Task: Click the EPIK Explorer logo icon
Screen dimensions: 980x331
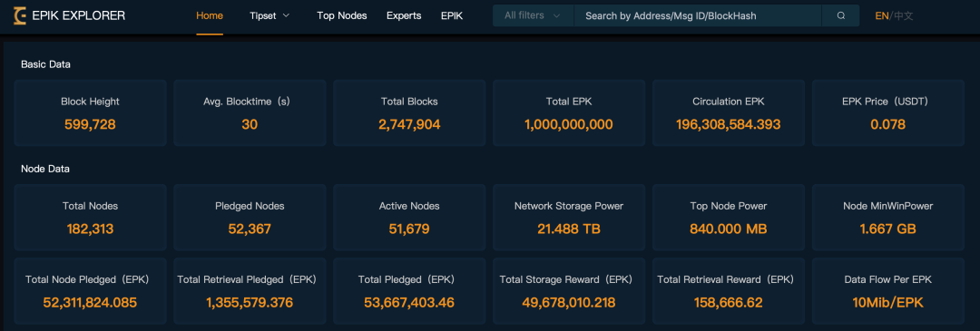Action: [20, 15]
